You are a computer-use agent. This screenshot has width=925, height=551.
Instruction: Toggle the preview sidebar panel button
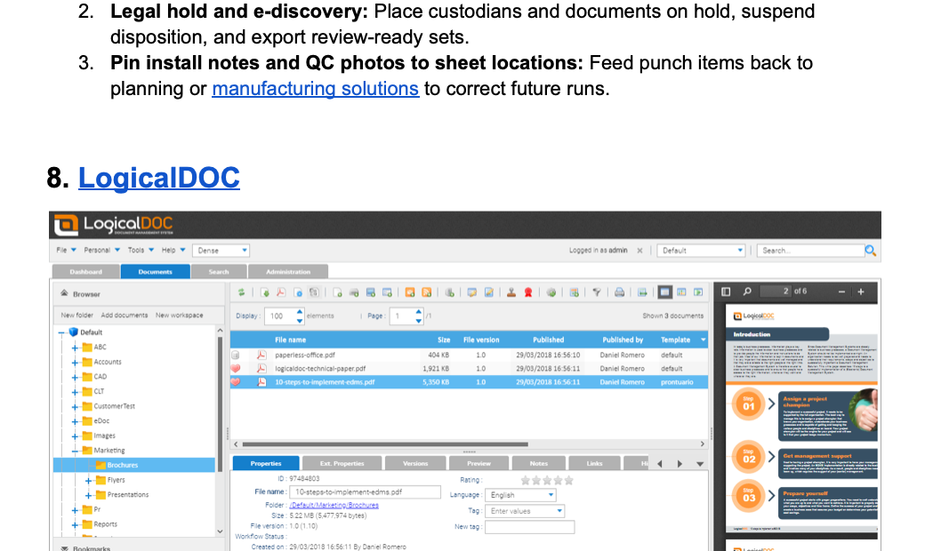click(x=726, y=291)
